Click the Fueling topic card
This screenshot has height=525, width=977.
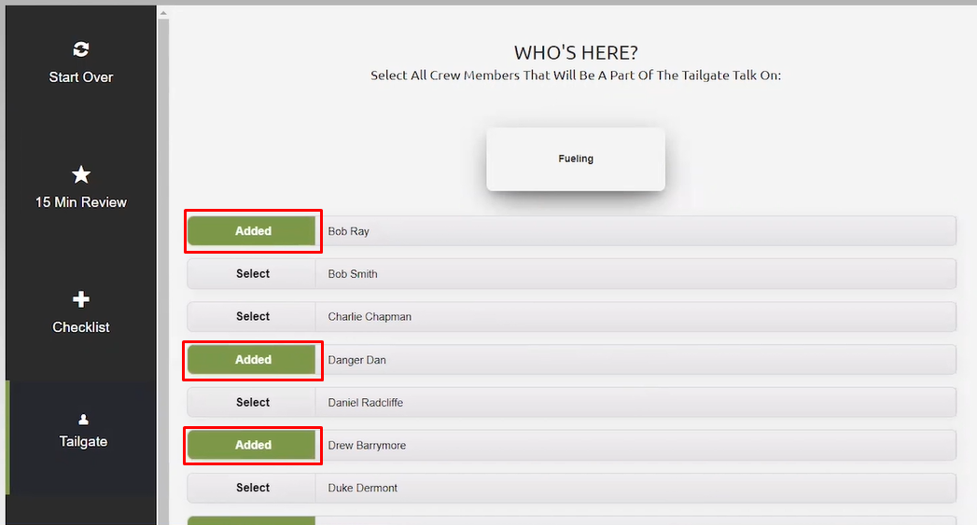[x=576, y=159]
